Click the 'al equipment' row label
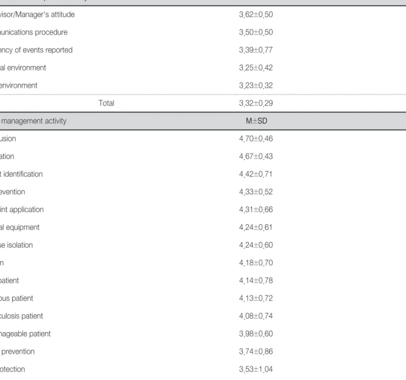This screenshot has height=380, width=406. (x=19, y=228)
